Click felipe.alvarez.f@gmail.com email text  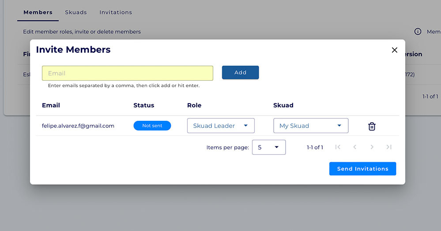[x=78, y=126]
